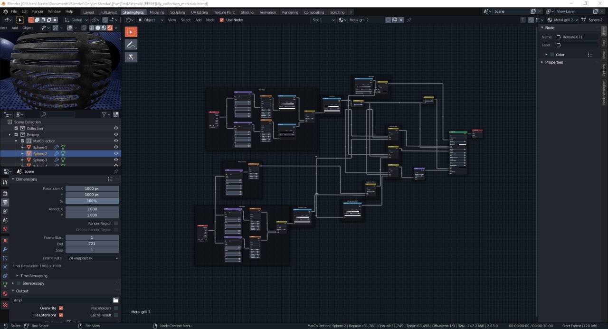
Task: Click the output path /tmp\ field
Action: tap(62, 301)
